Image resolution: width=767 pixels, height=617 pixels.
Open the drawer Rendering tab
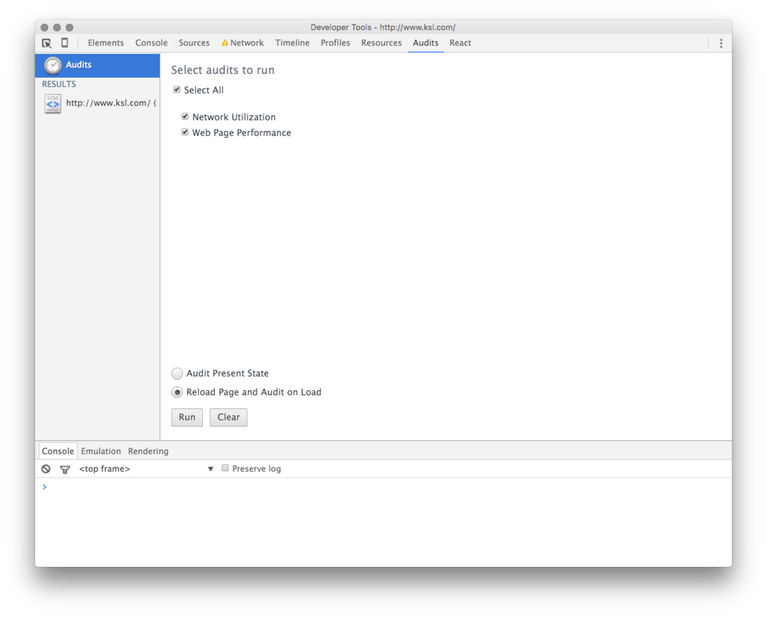click(148, 451)
